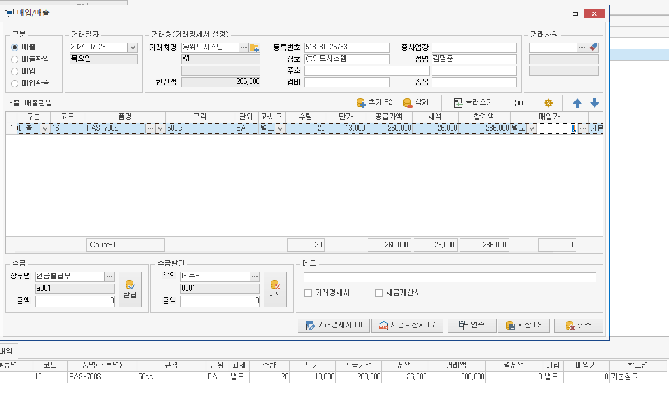Enable the 거래명세서 checkbox

(x=308, y=293)
